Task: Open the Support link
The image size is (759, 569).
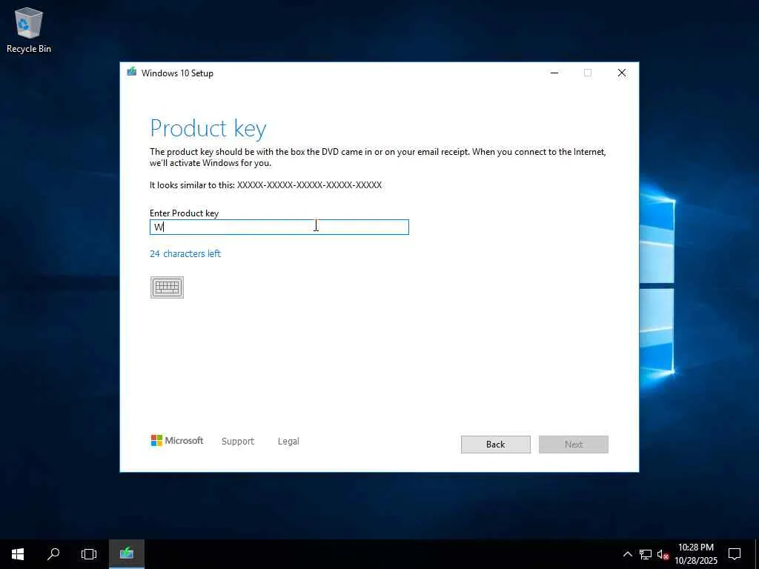Action: click(238, 442)
